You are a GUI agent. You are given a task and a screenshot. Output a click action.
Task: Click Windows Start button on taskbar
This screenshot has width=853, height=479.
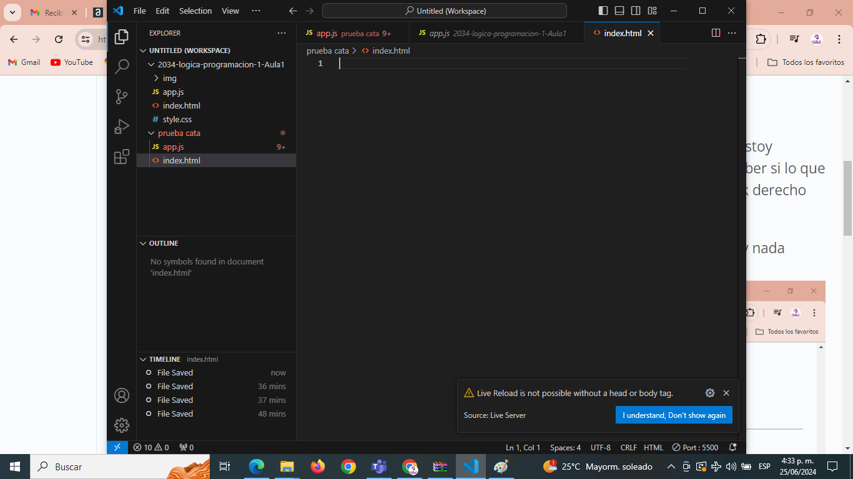[15, 467]
